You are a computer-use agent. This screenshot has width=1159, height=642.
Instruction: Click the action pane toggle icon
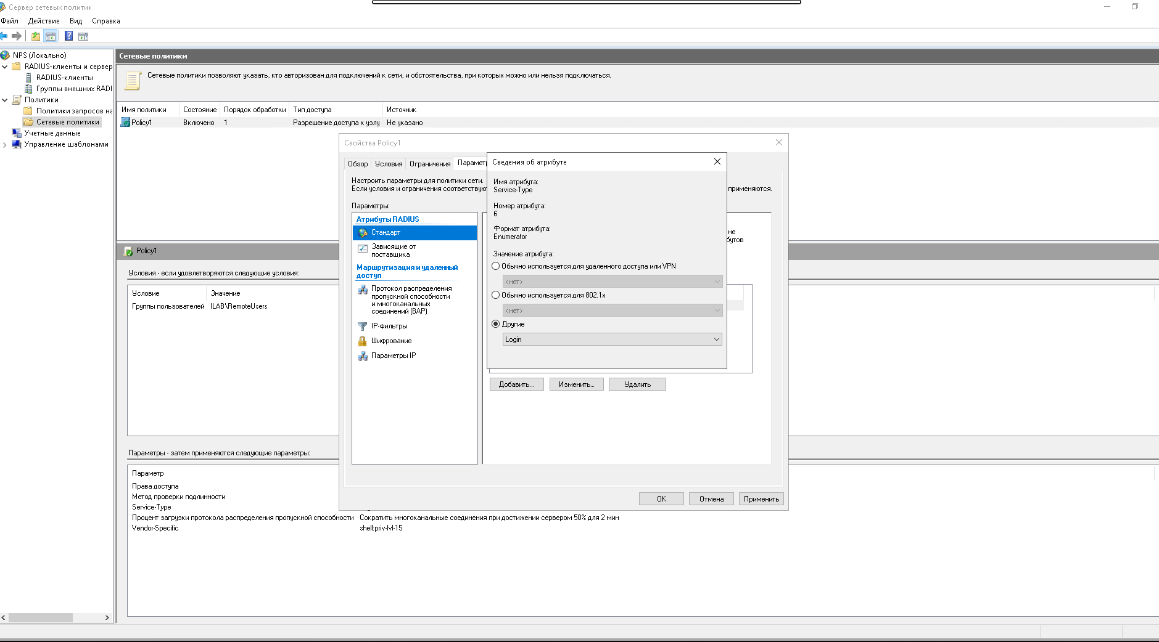[83, 36]
